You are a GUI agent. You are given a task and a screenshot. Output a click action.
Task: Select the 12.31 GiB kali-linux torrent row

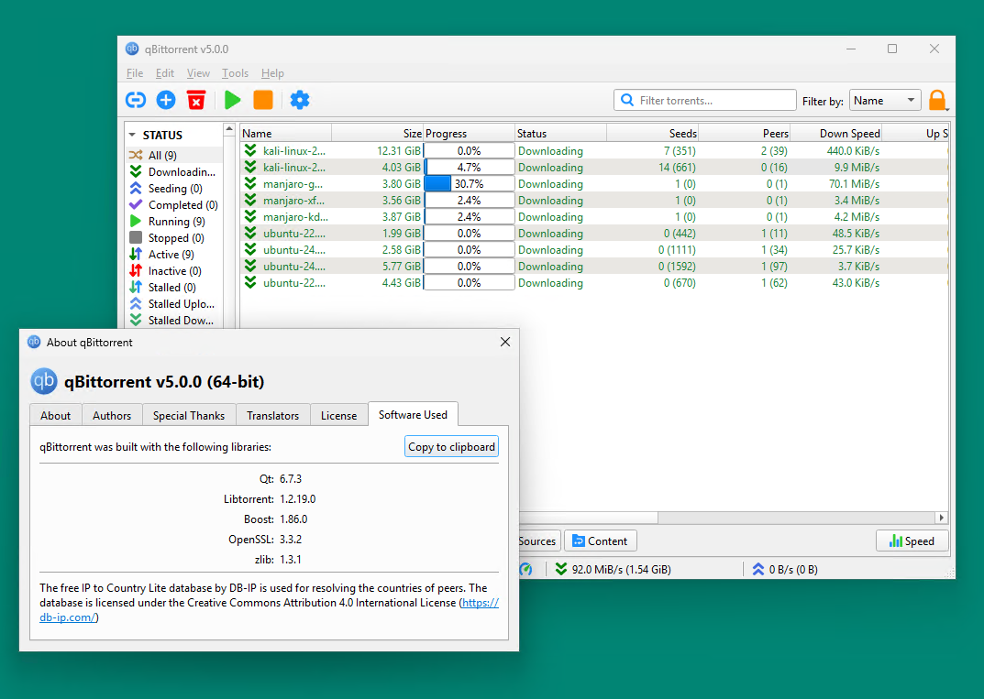[x=593, y=151]
